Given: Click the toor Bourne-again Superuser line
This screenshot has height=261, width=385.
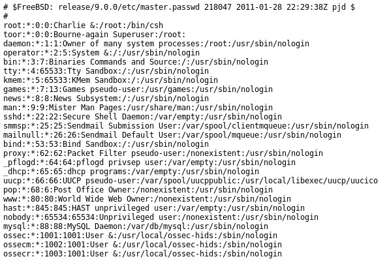Looking at the screenshot, I should [95, 35].
